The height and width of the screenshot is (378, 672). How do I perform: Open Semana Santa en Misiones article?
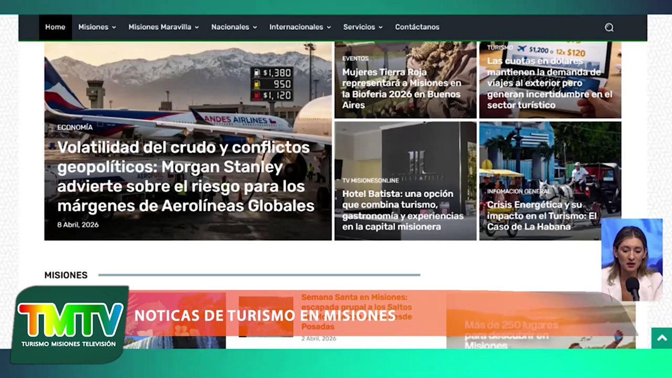(356, 312)
